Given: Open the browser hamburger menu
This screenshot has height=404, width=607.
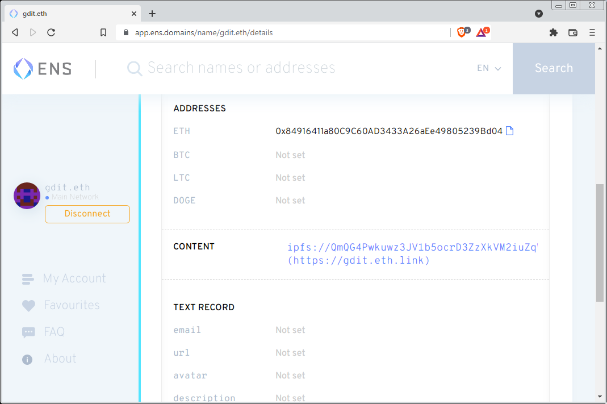Looking at the screenshot, I should coord(592,32).
